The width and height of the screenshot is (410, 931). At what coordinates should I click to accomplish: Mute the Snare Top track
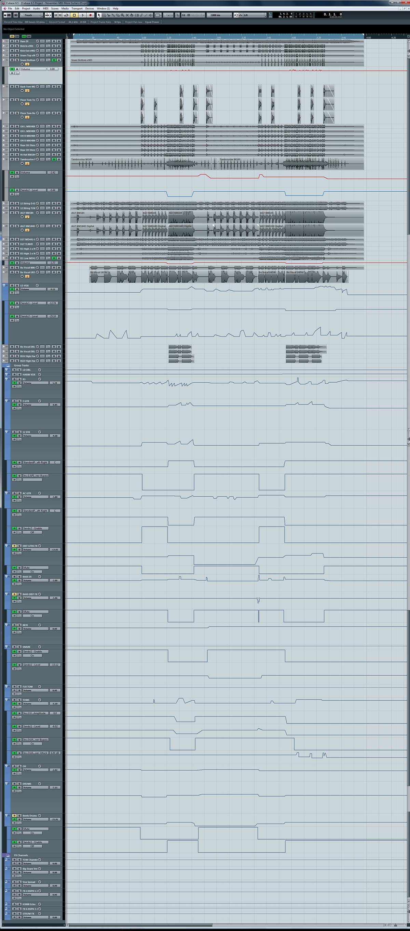[12, 55]
